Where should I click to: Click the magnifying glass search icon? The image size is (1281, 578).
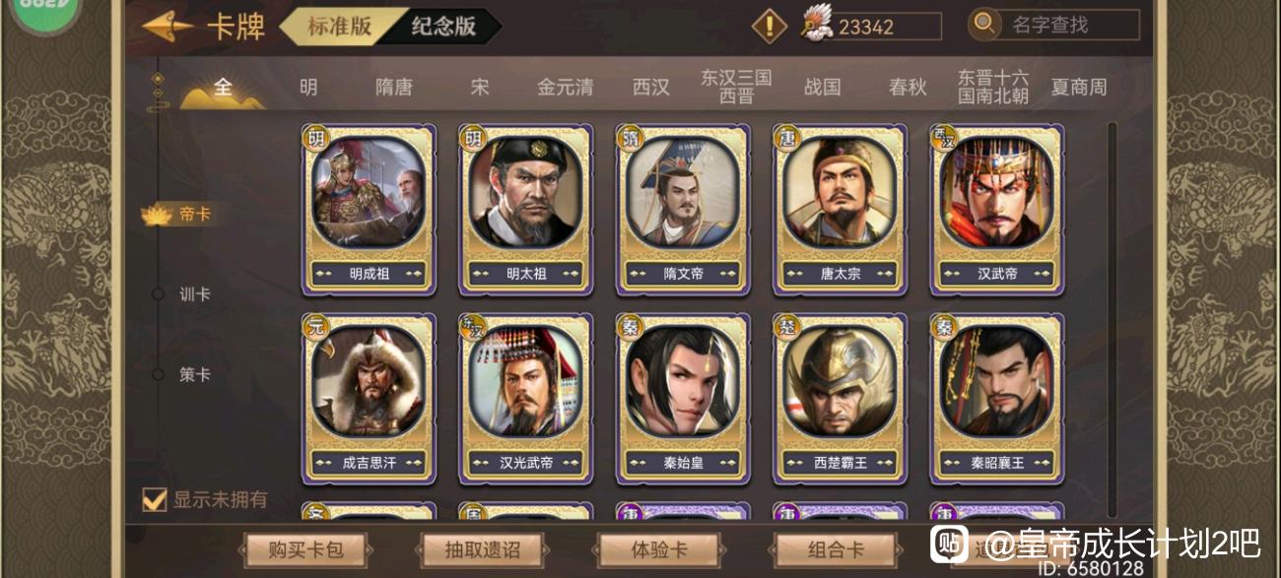coord(983,25)
